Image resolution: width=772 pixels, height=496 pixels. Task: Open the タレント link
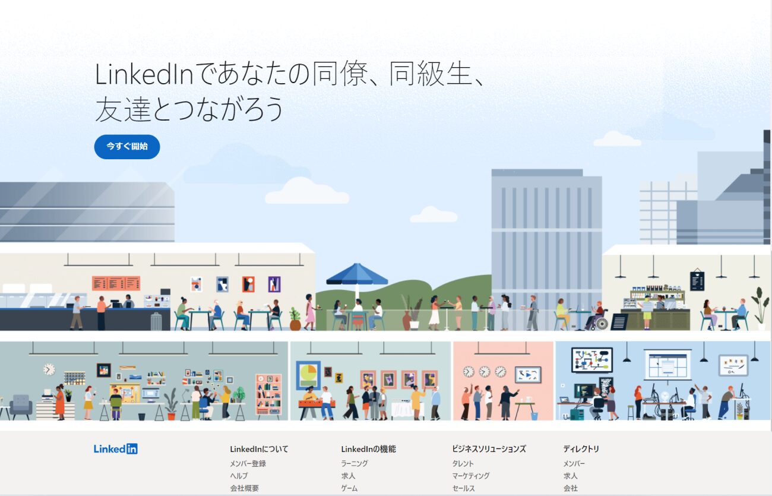[x=463, y=463]
